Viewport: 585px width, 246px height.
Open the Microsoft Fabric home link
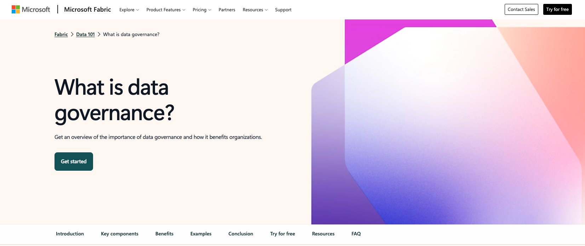tap(87, 10)
